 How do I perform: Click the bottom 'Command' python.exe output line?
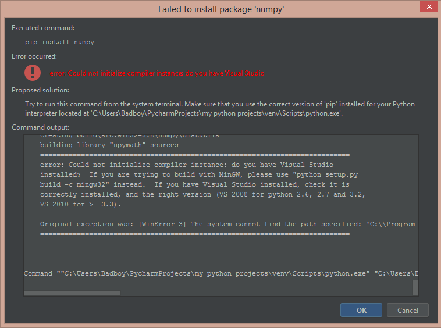pyautogui.click(x=221, y=273)
